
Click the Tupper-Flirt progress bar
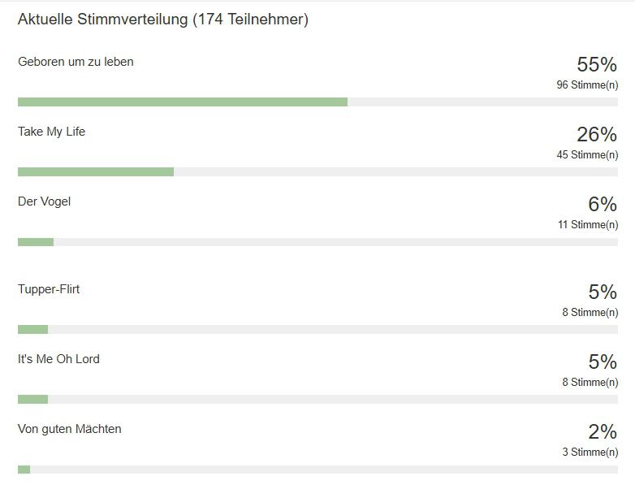tap(317, 329)
